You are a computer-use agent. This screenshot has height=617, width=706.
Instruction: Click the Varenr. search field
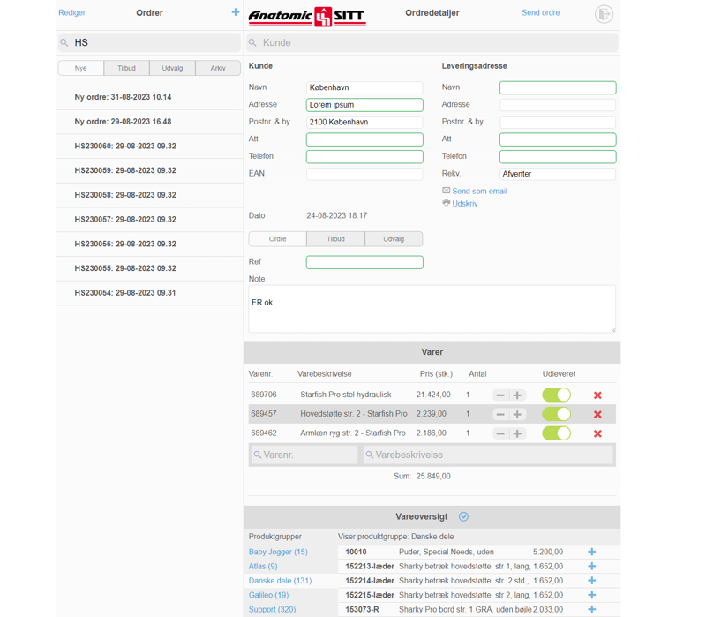click(304, 455)
